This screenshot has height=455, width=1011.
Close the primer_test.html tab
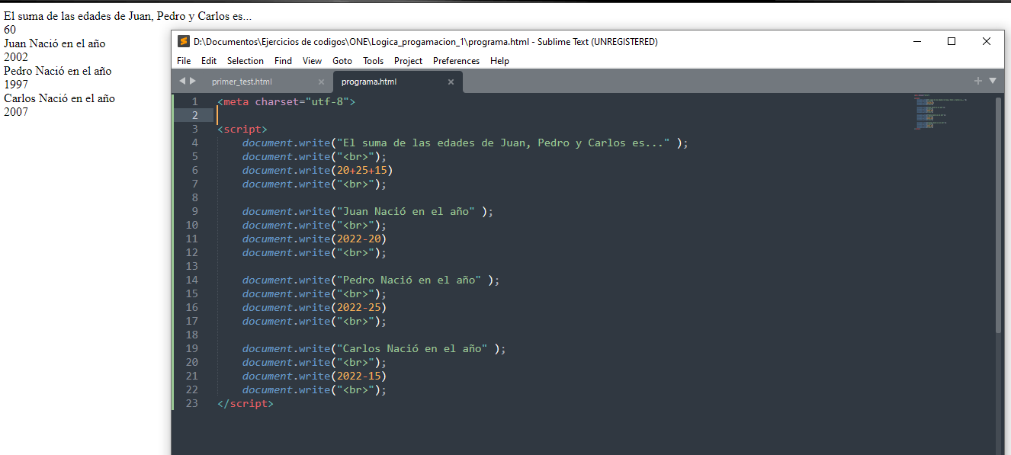coord(321,82)
